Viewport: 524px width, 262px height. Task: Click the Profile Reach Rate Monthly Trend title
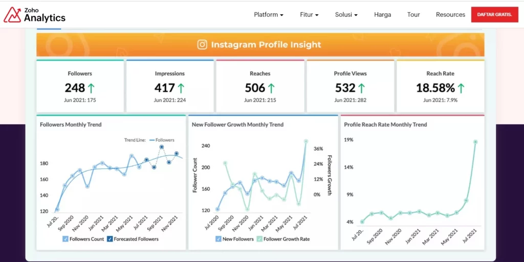pos(385,125)
